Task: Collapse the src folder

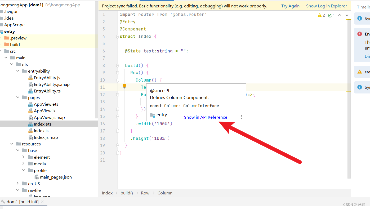Action: (x=1, y=51)
